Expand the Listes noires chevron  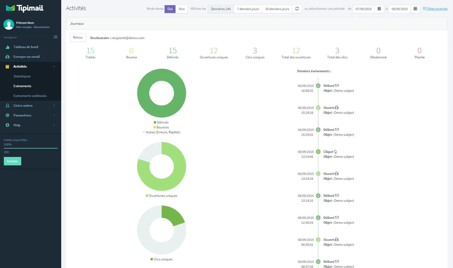pos(54,106)
